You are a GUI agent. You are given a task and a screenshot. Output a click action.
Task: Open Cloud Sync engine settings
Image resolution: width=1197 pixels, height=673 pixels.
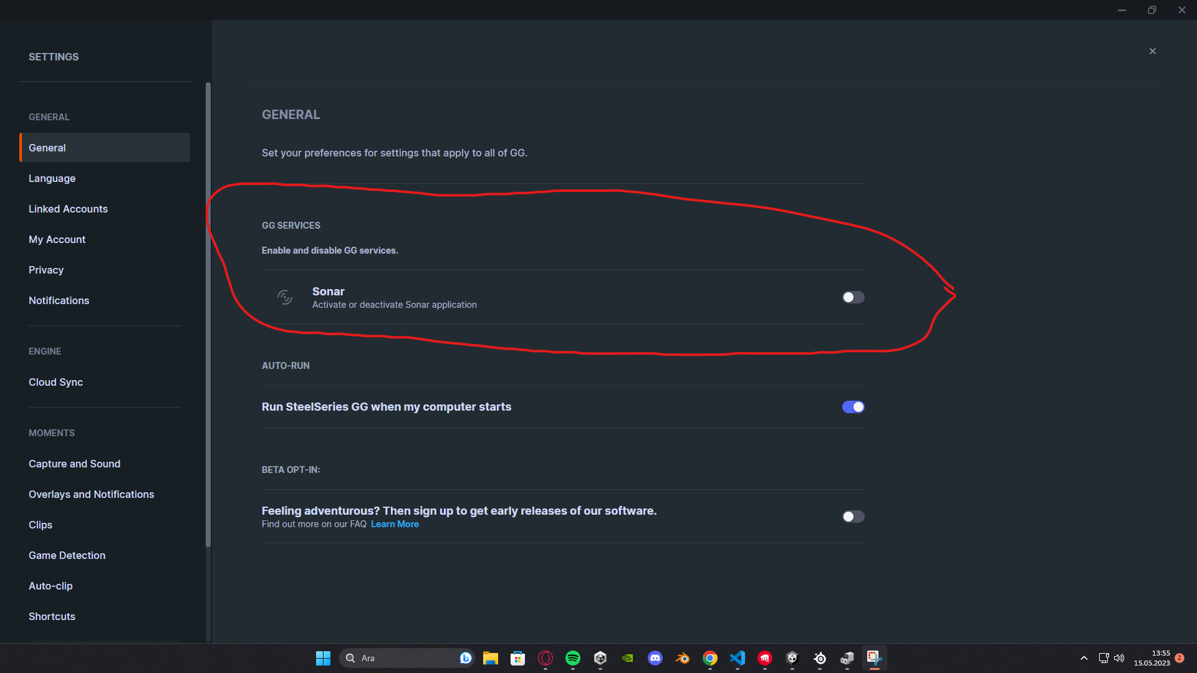click(x=55, y=382)
